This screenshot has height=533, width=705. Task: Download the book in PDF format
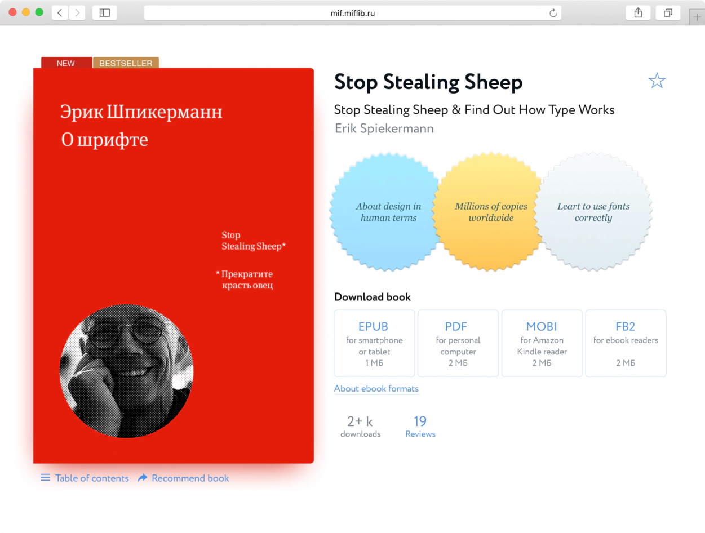(x=458, y=343)
